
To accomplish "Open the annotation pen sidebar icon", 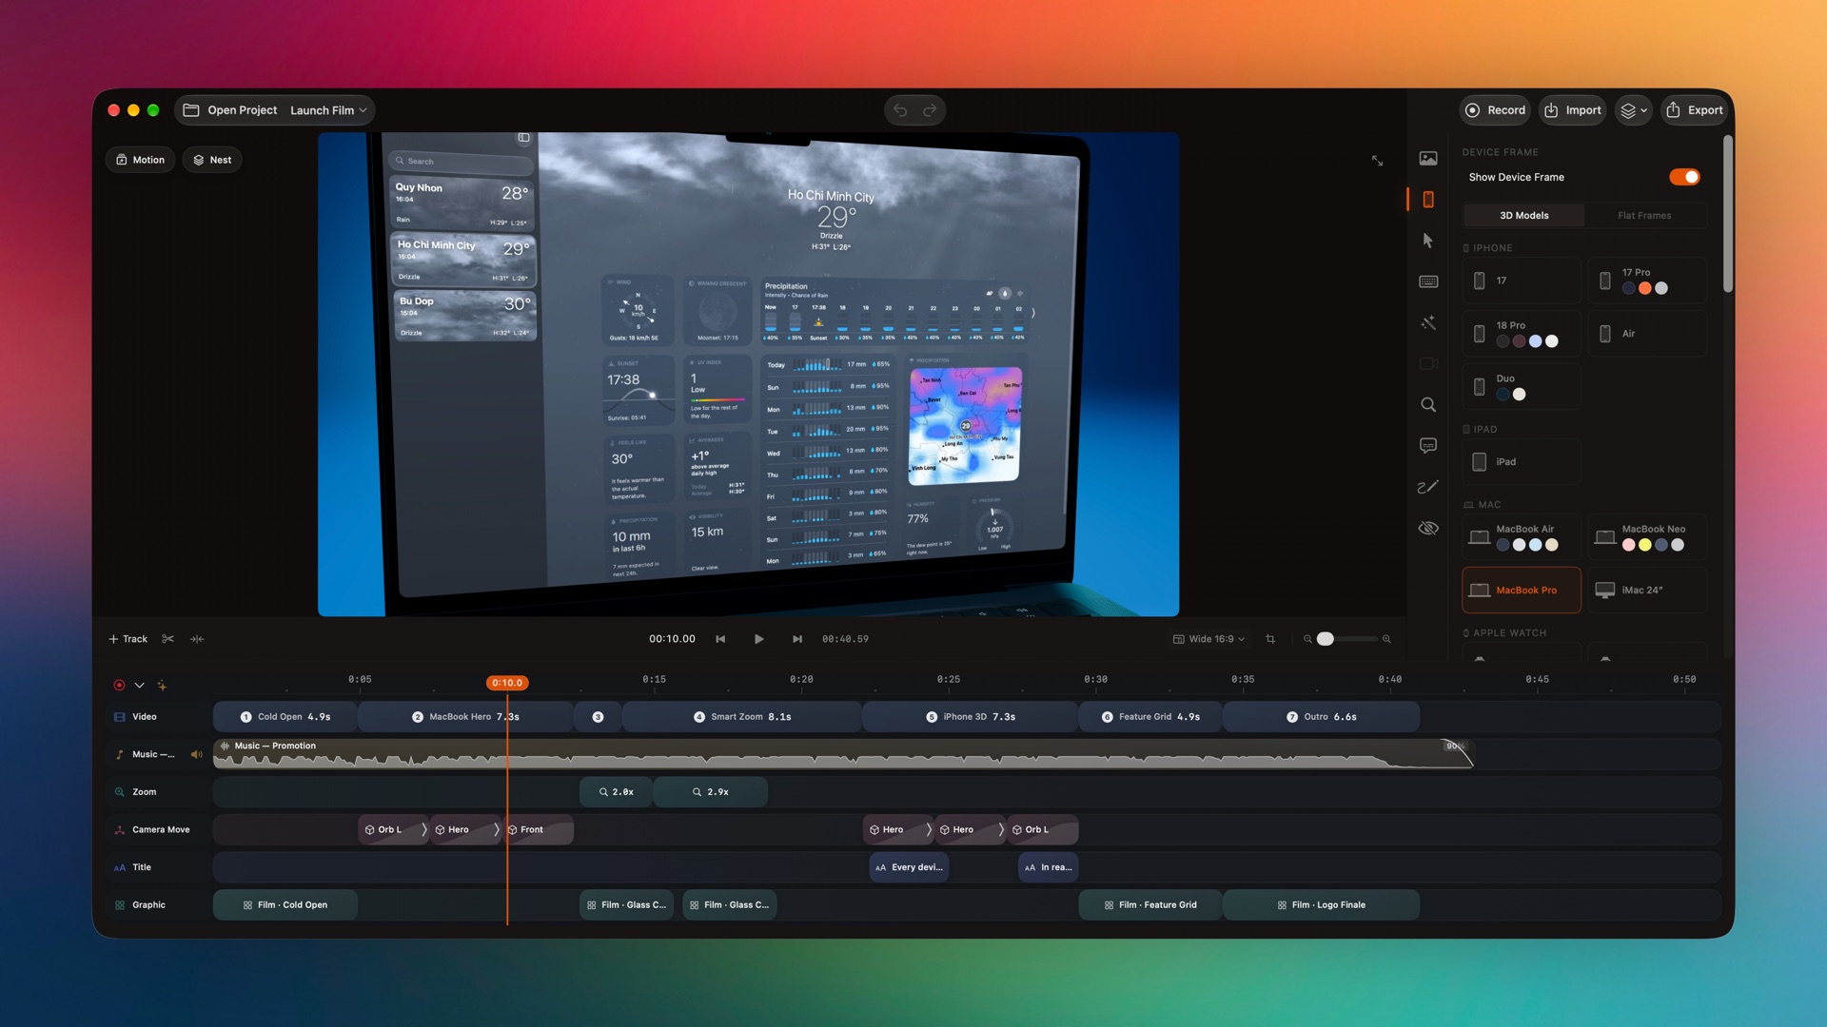I will pos(1428,487).
